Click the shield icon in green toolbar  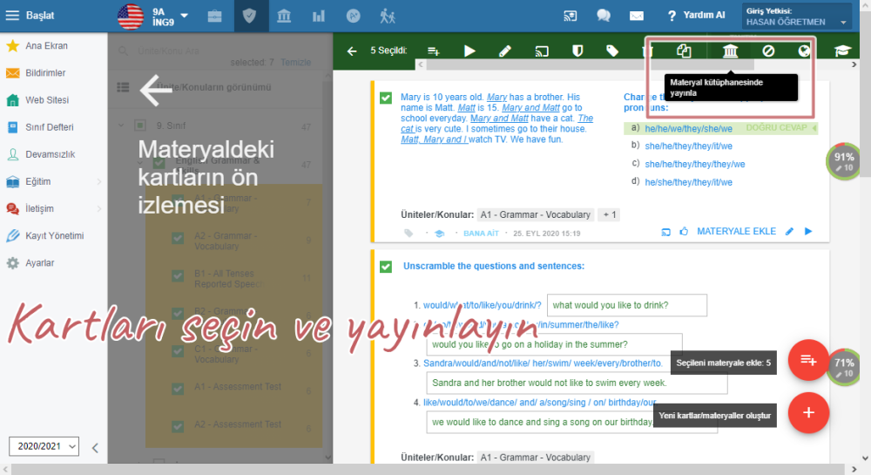tap(577, 51)
